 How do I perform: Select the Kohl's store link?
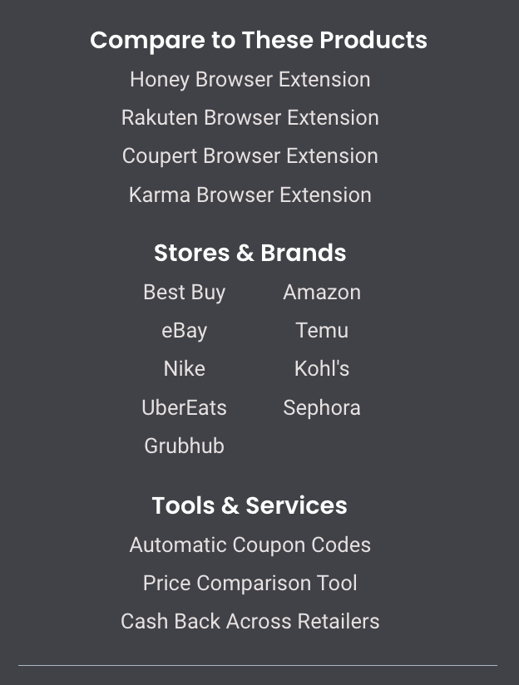coord(322,369)
